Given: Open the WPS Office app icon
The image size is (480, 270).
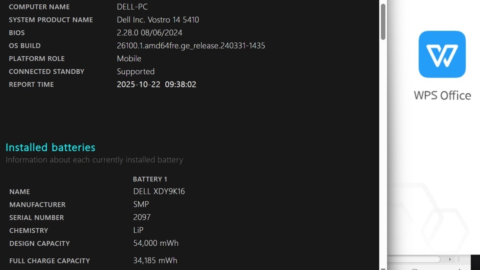Looking at the screenshot, I should pyautogui.click(x=442, y=54).
